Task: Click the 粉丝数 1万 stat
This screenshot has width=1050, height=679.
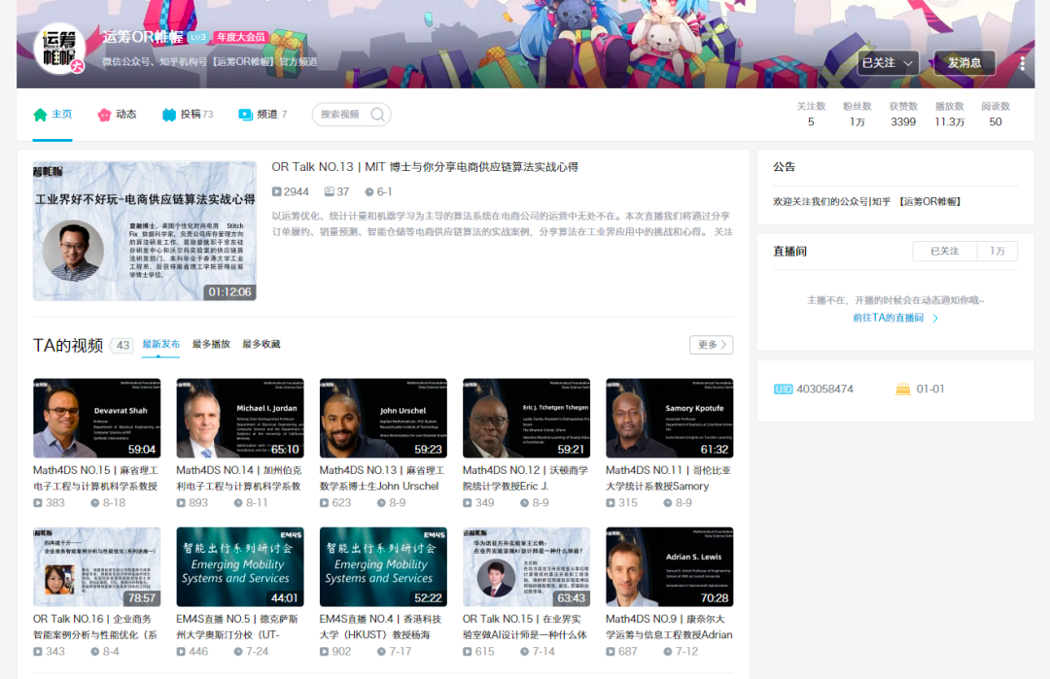Action: [x=857, y=115]
